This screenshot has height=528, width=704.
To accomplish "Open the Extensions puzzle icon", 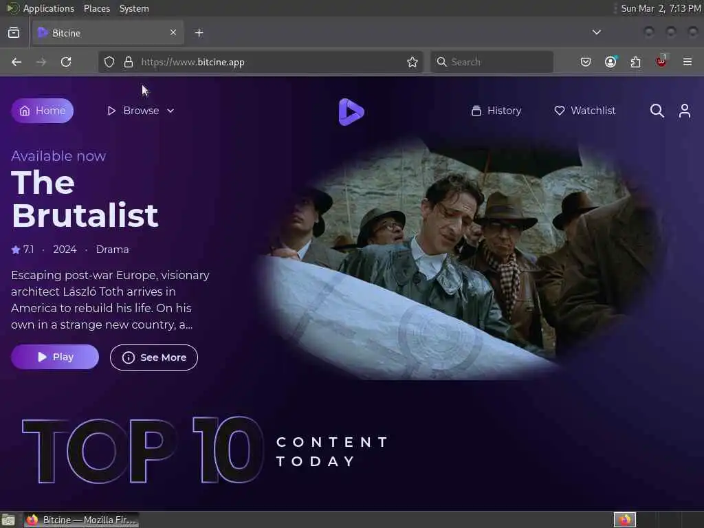I will click(x=636, y=62).
